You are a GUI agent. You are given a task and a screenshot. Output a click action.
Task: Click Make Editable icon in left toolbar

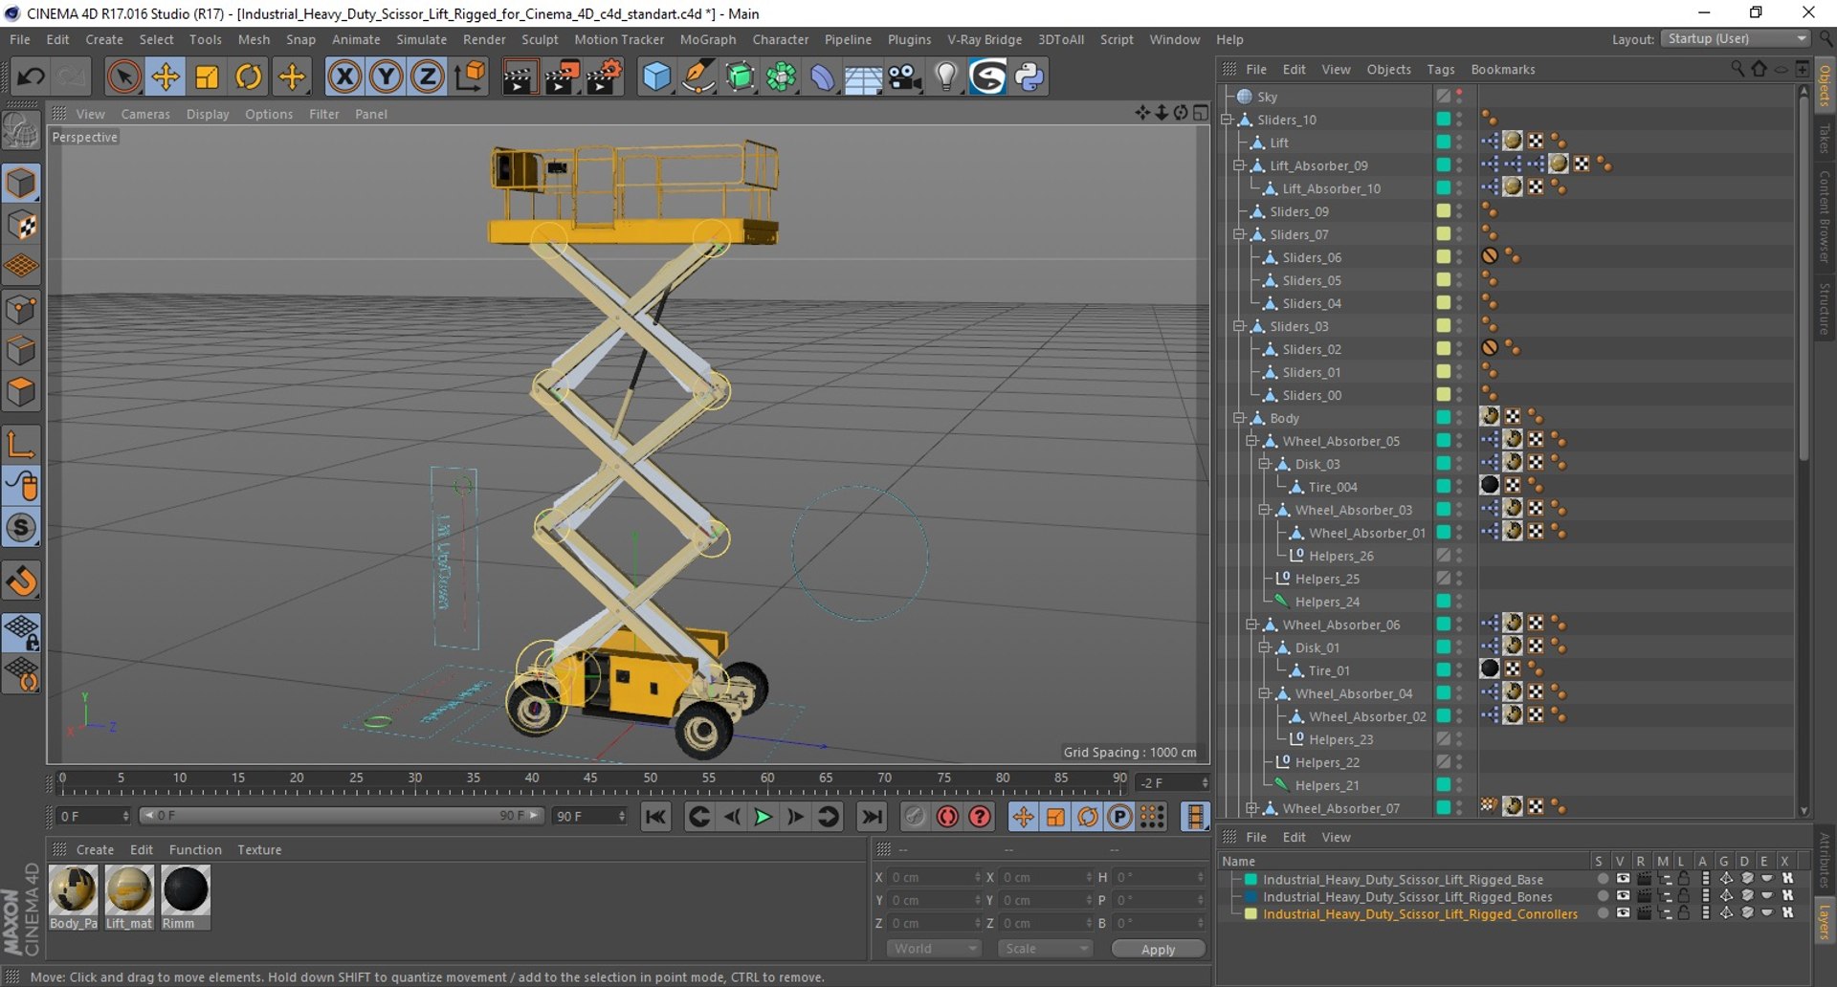21,131
